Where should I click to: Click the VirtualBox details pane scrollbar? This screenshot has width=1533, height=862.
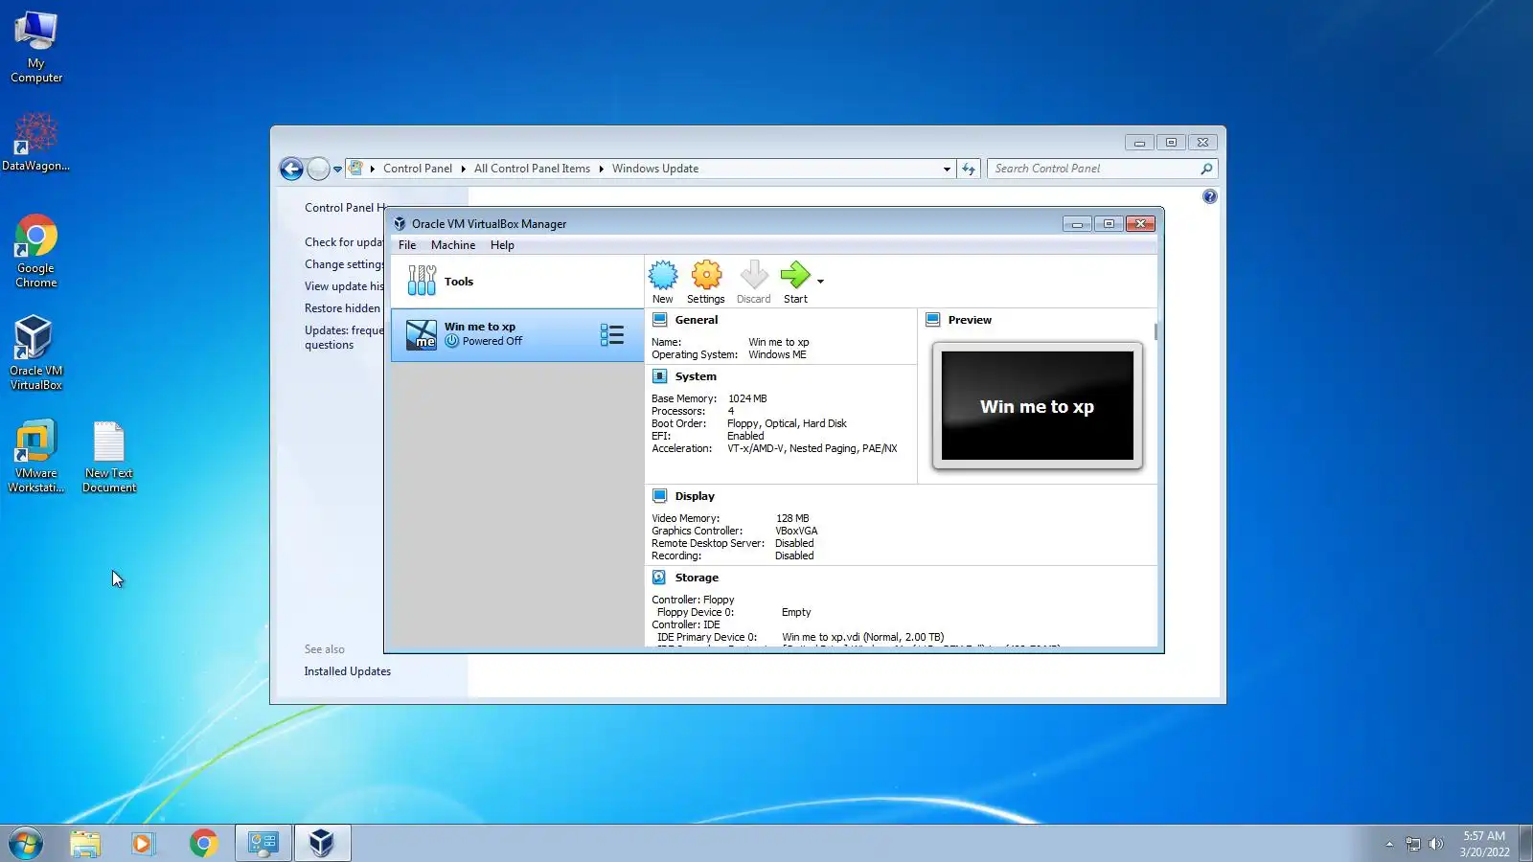point(1155,331)
